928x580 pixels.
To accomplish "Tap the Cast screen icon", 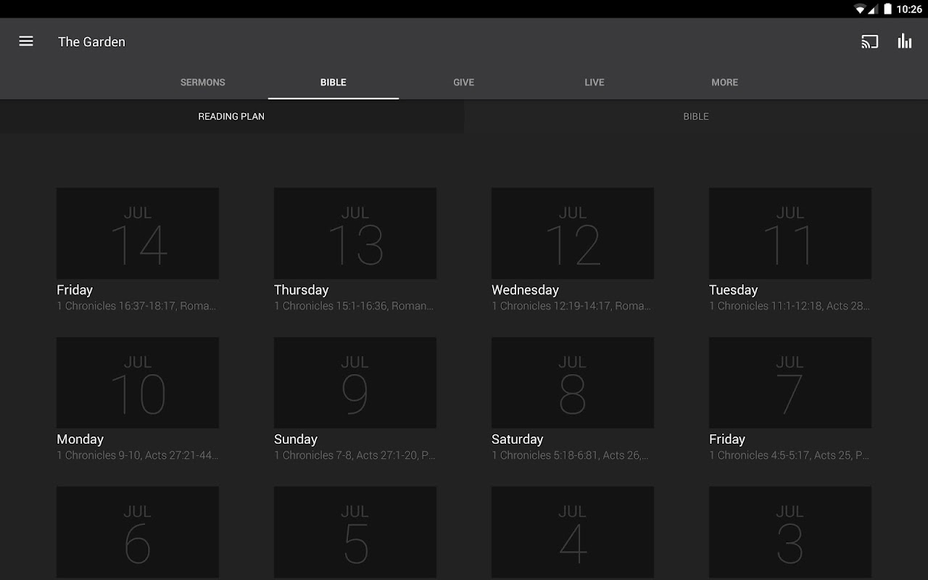I will click(869, 41).
